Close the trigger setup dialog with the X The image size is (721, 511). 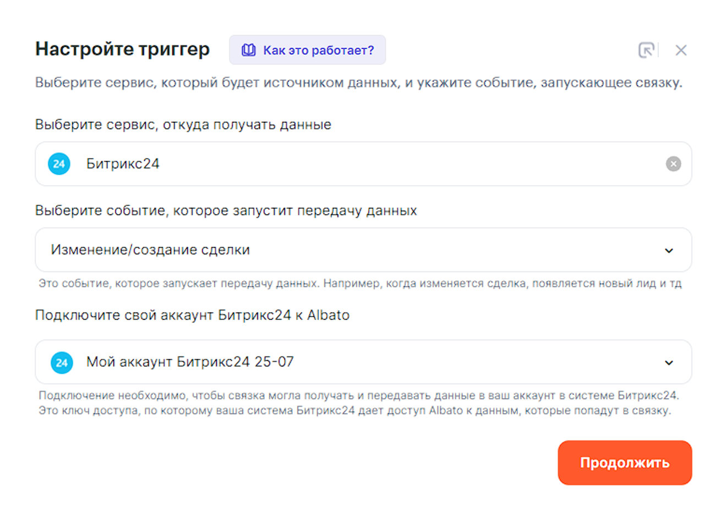click(x=681, y=50)
